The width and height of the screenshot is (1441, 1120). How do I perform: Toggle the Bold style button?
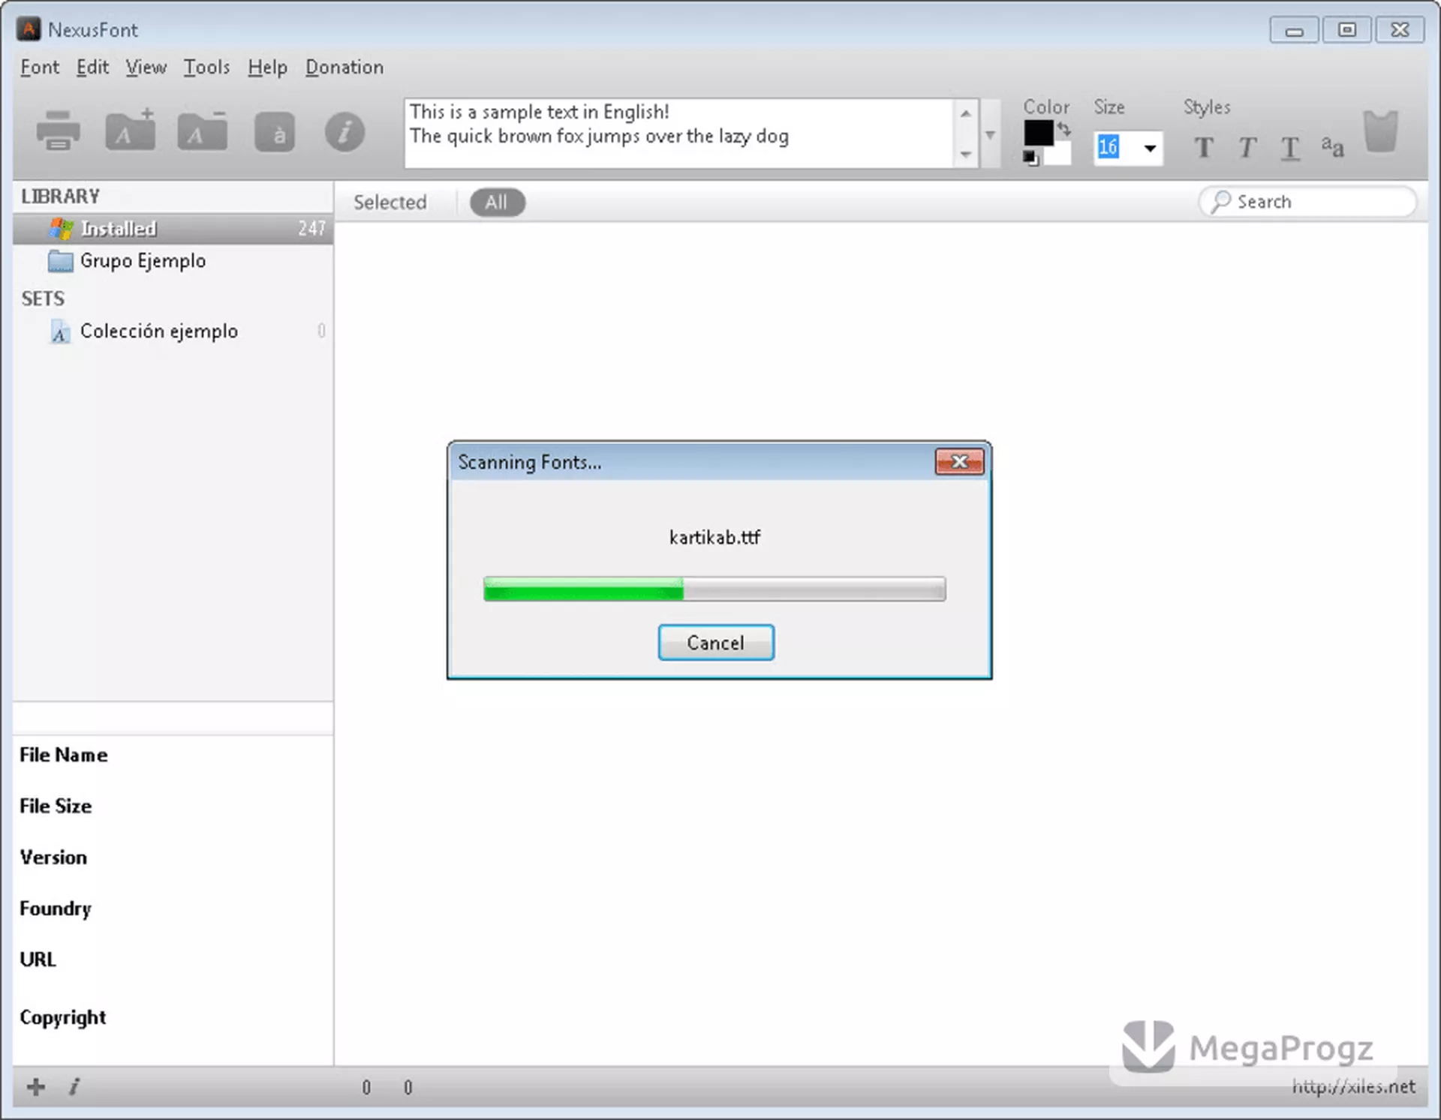(1204, 148)
